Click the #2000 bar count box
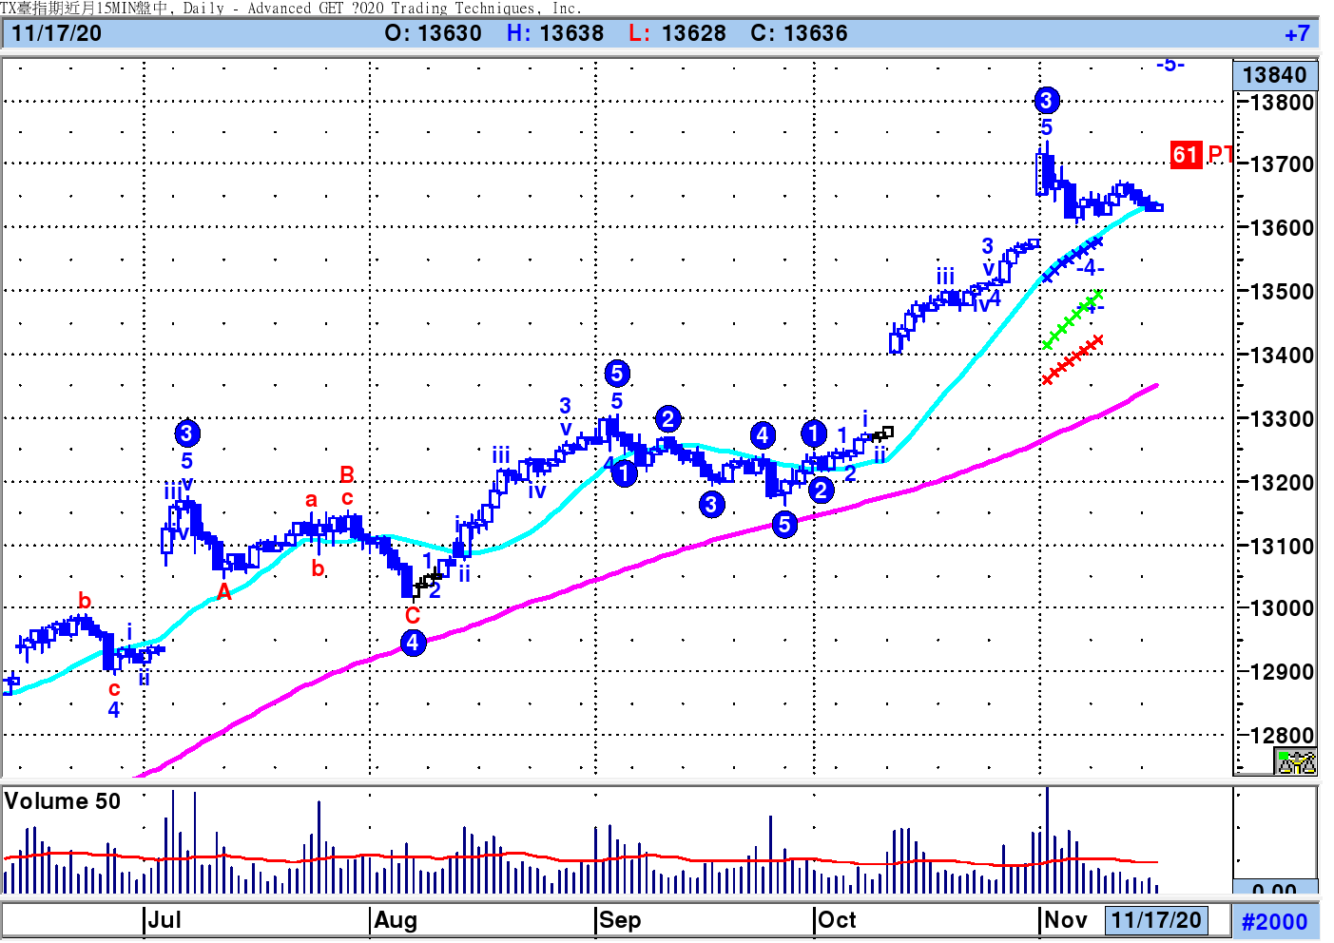The width and height of the screenshot is (1334, 943). point(1274,921)
